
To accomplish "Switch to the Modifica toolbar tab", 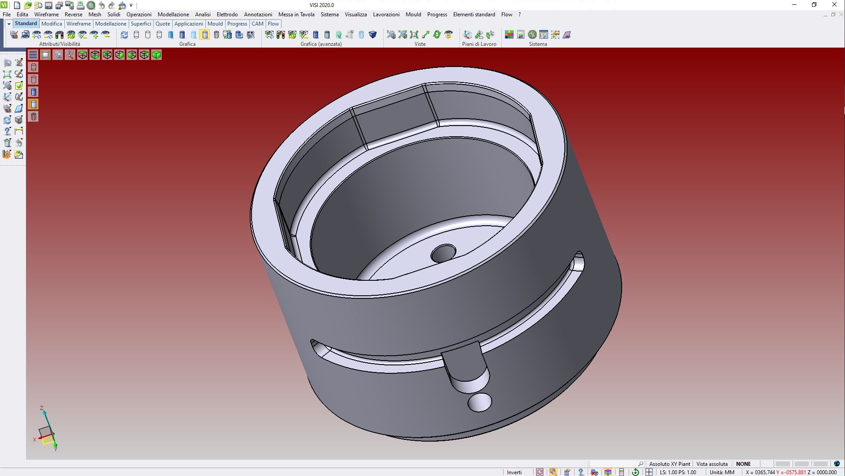I will pos(52,24).
